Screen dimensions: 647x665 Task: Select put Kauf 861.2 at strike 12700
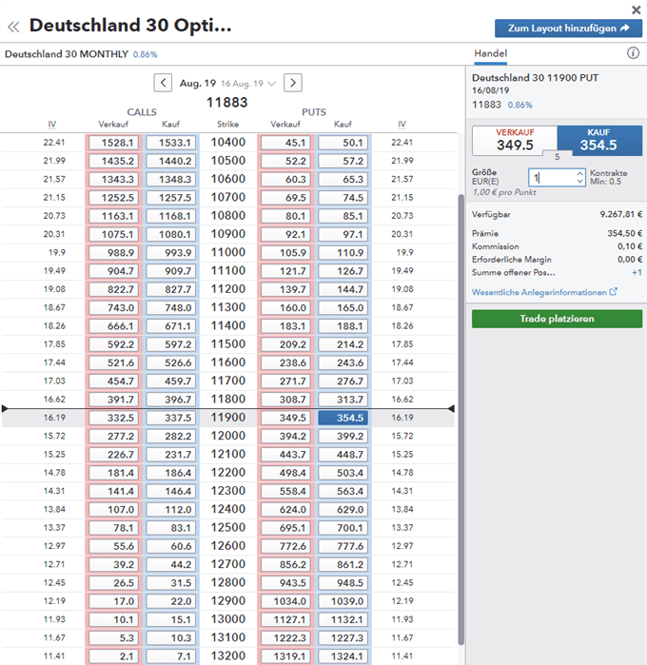[x=343, y=564]
